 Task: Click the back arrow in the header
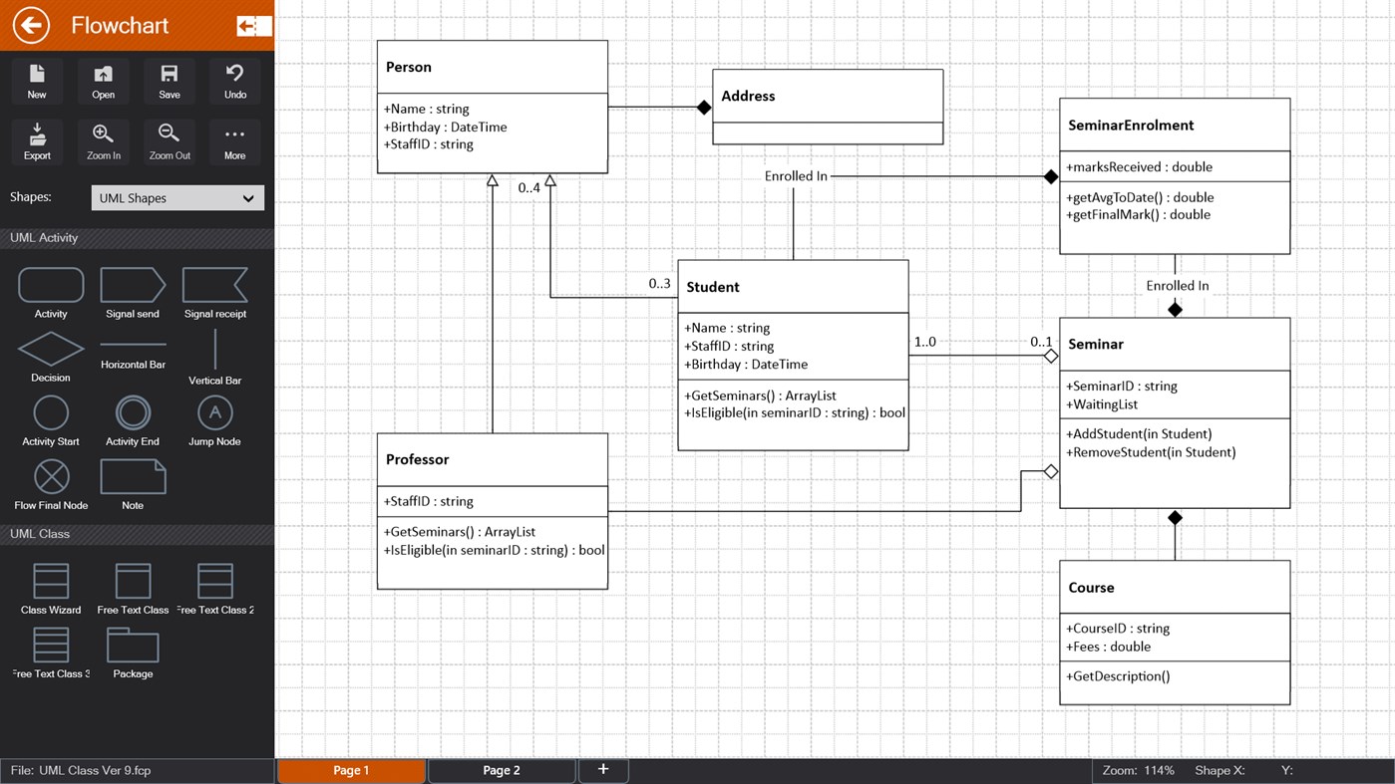click(x=29, y=24)
